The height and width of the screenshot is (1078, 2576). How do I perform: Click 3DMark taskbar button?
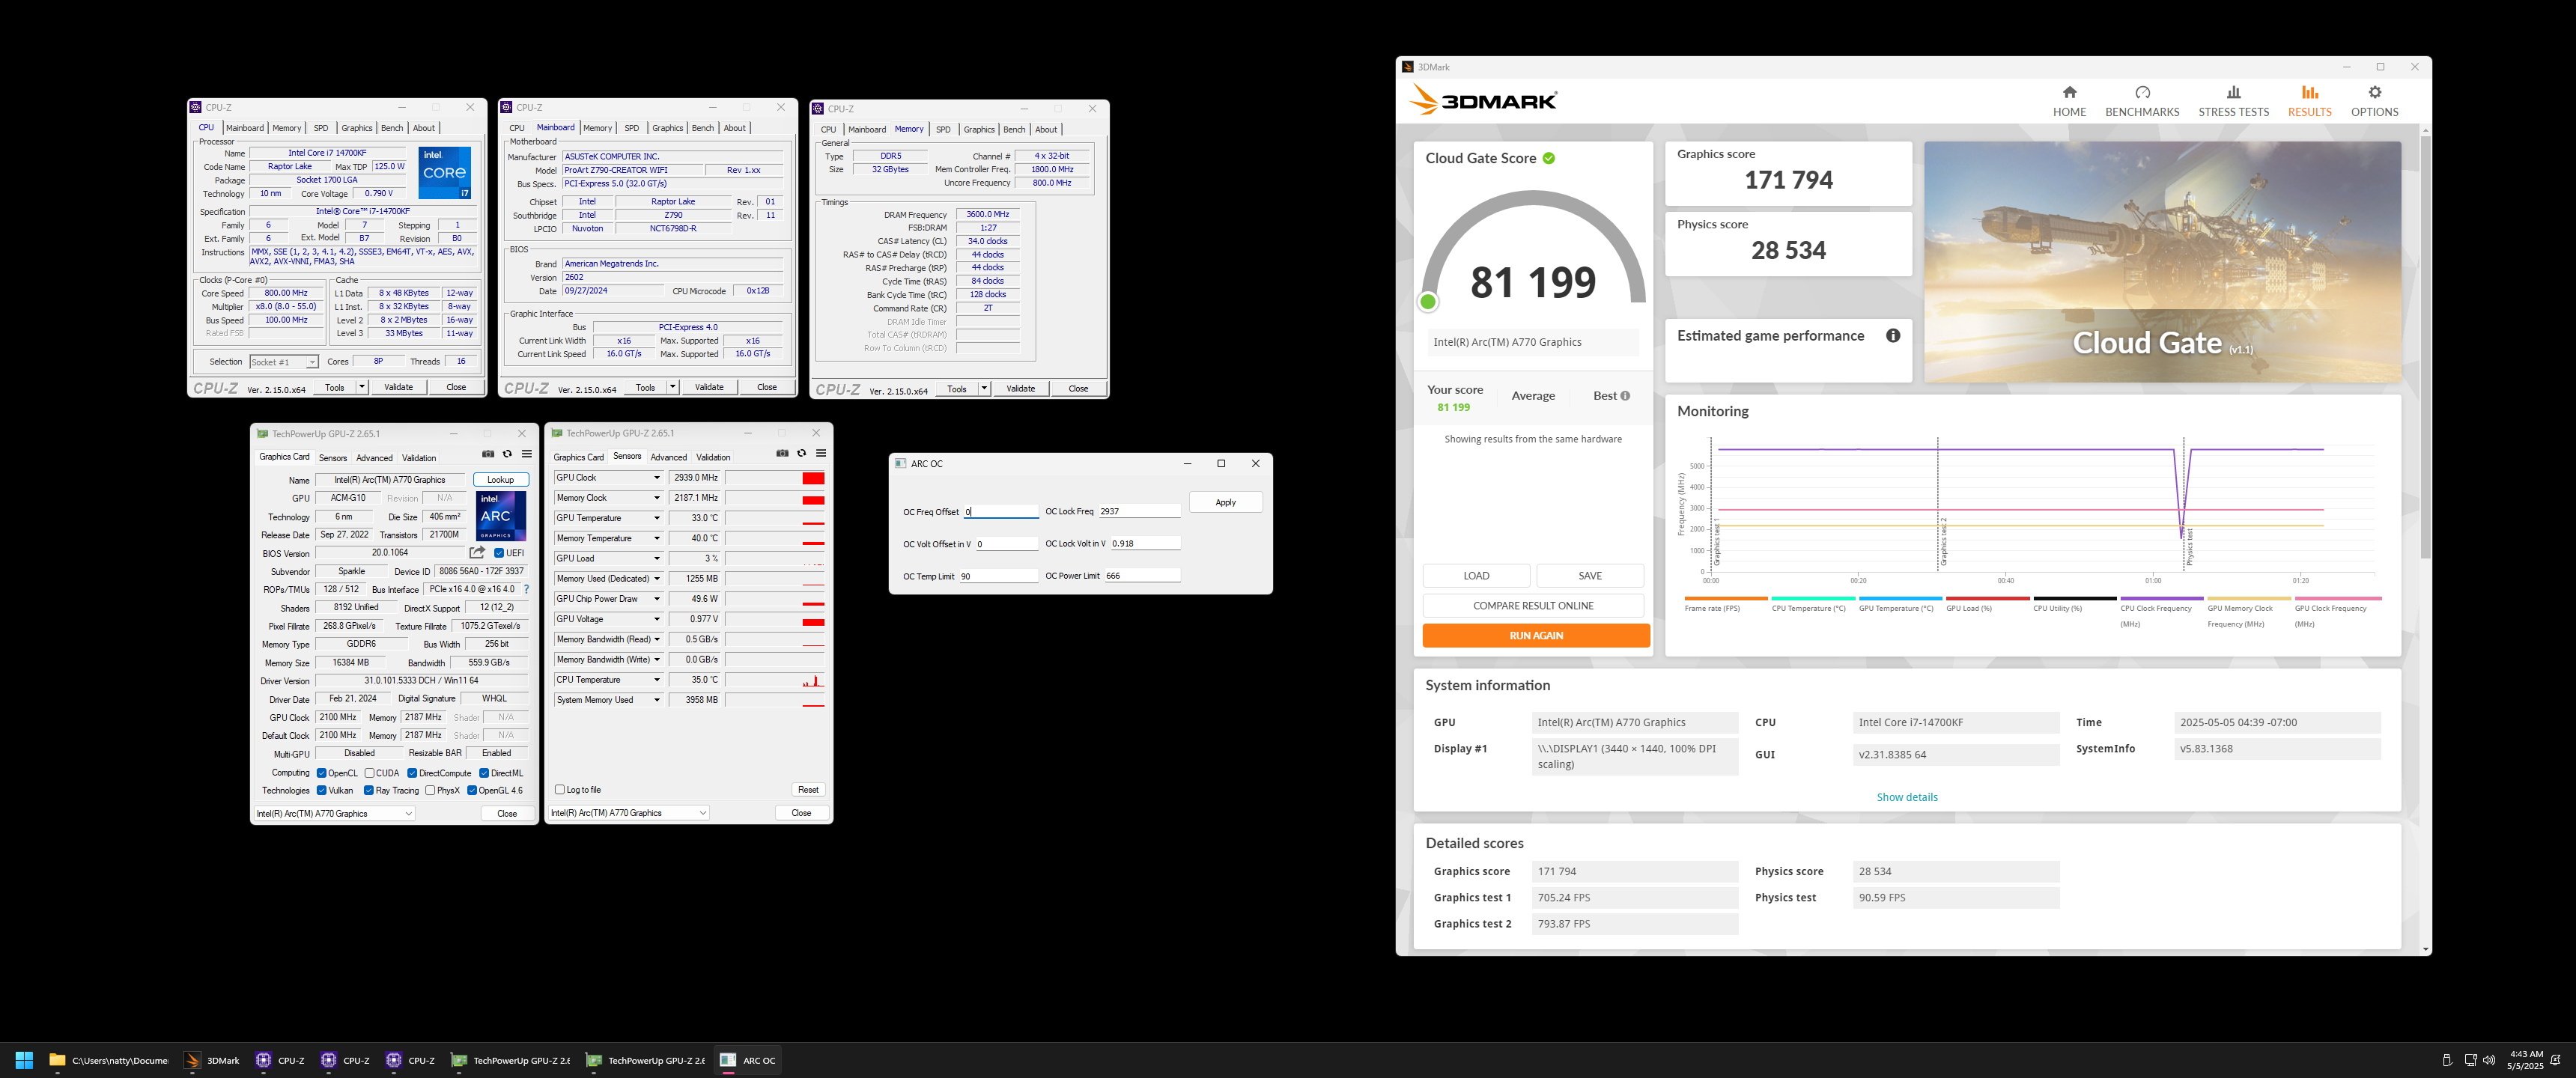tap(212, 1060)
